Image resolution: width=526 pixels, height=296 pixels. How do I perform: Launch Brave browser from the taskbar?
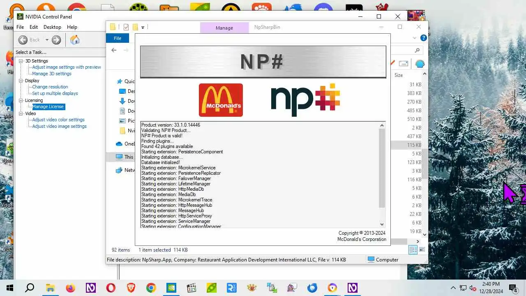(131, 288)
